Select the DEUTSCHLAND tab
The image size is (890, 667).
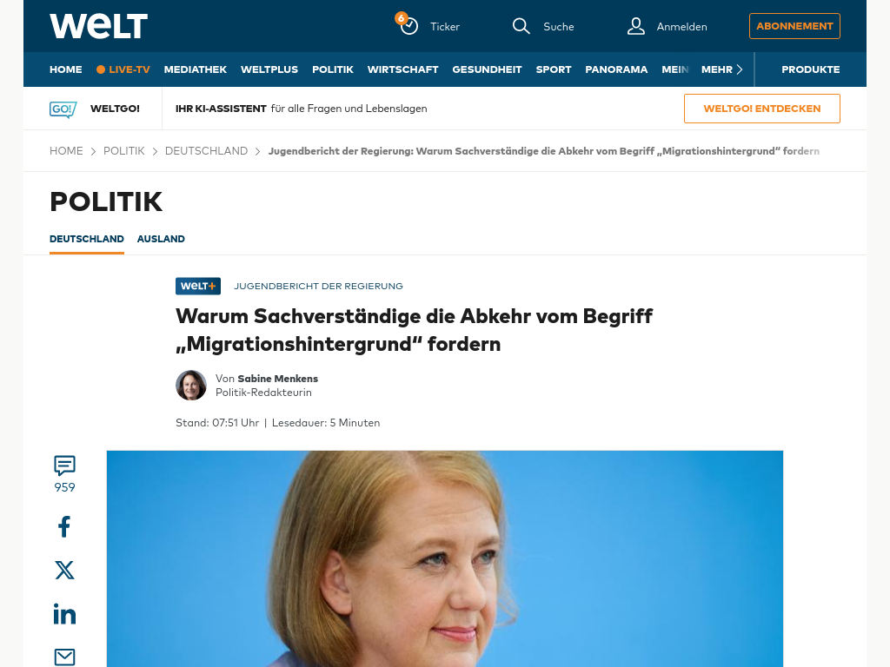tap(87, 239)
